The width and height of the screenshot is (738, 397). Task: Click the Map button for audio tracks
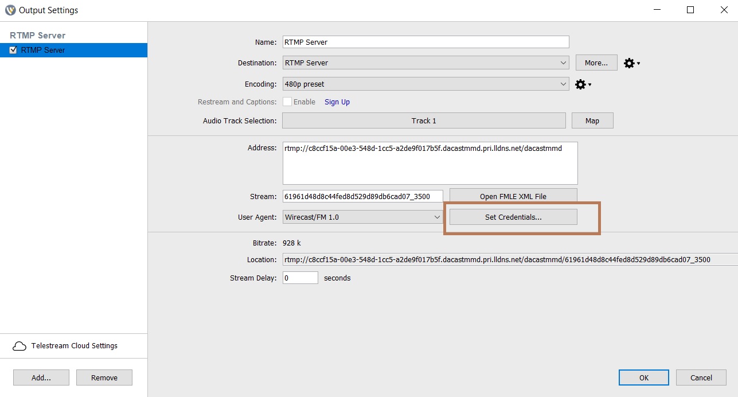tap(592, 120)
